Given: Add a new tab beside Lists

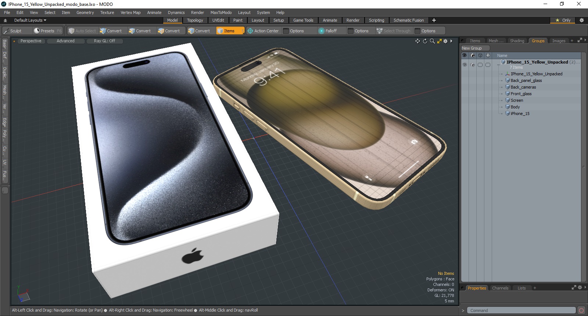Looking at the screenshot, I should pos(535,288).
